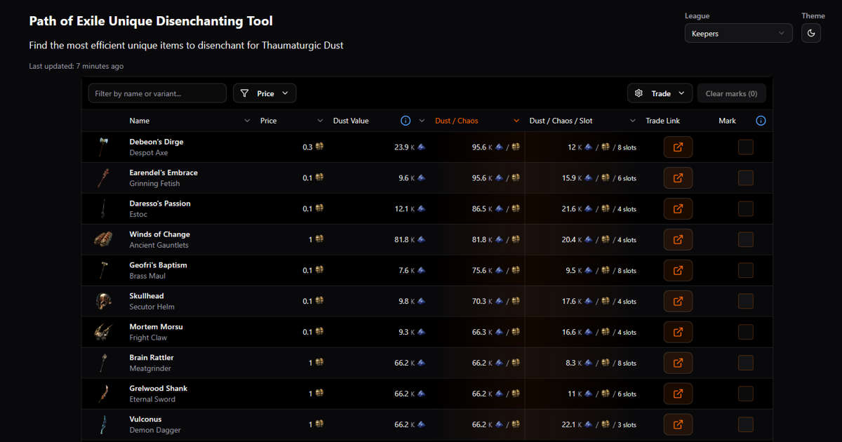The image size is (842, 442).
Task: Mark the checkbox for Grelwood Shank
Action: coord(745,393)
